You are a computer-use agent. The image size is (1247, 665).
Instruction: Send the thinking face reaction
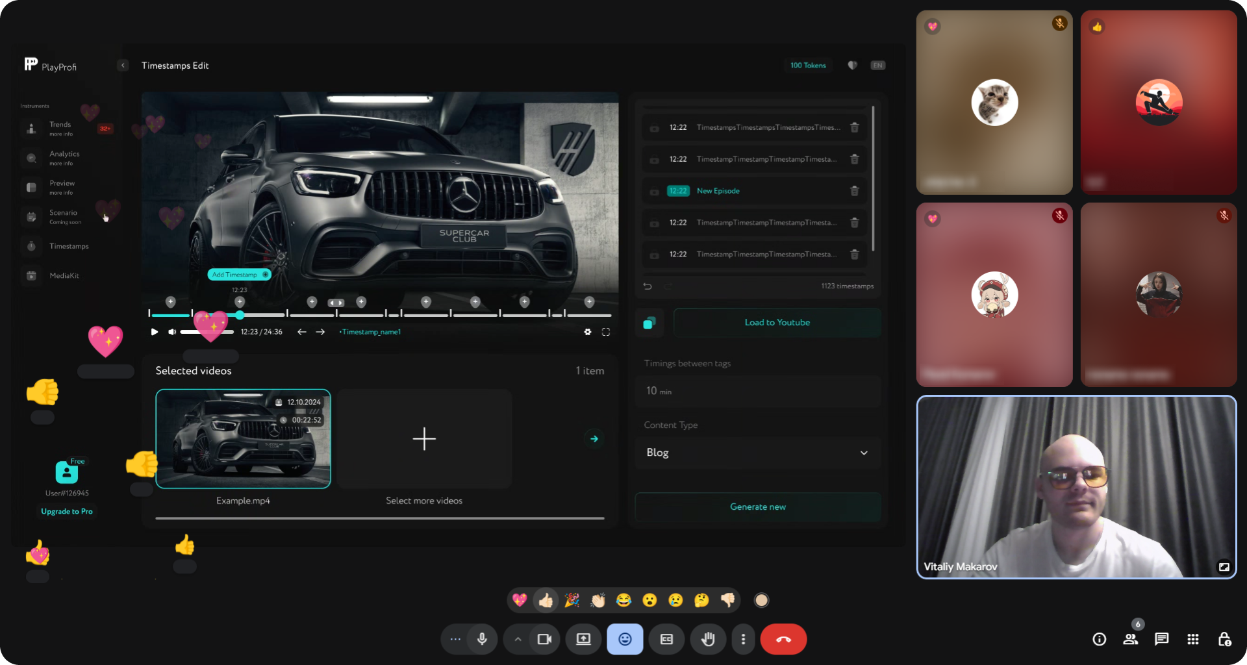tap(701, 600)
